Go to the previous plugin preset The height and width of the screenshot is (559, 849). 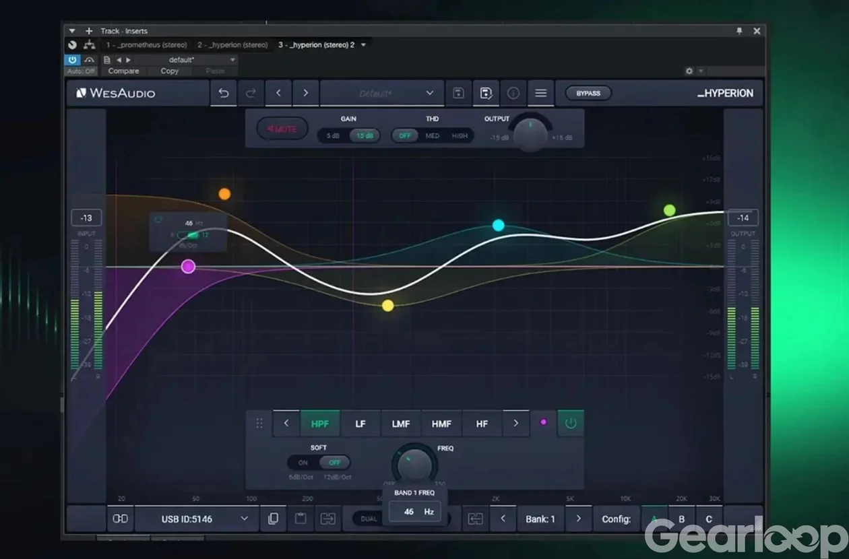click(x=278, y=93)
